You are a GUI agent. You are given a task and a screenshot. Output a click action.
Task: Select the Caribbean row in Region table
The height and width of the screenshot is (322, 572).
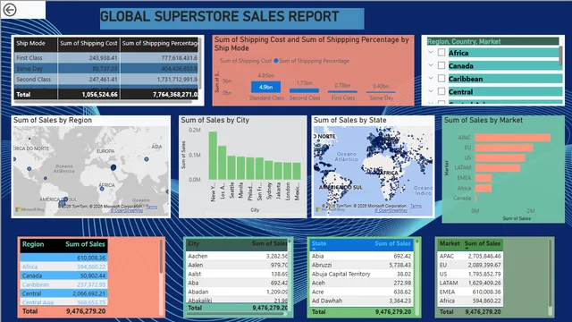tap(63, 284)
